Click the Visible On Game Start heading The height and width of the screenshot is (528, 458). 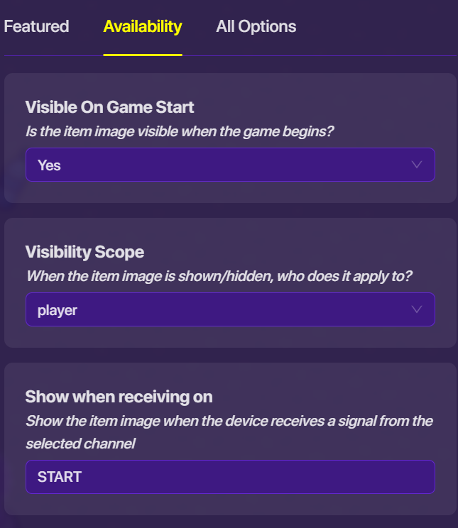(x=109, y=107)
